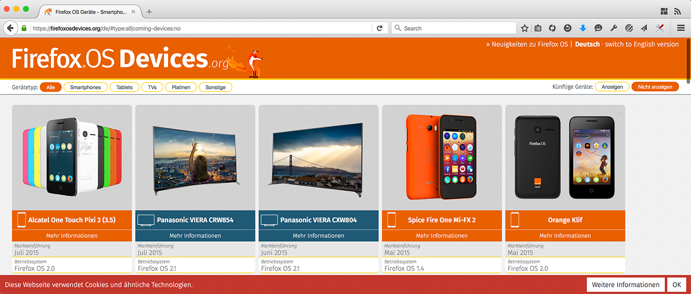Image resolution: width=691 pixels, height=294 pixels.
Task: Go back to the previous page
Action: point(10,28)
